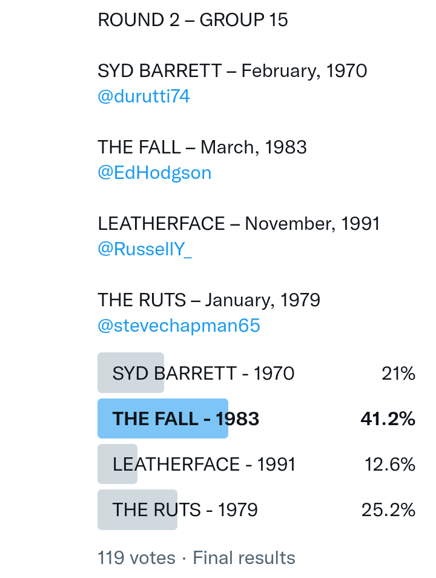The width and height of the screenshot is (436, 578).
Task: Click the Final results label
Action: [x=244, y=558]
